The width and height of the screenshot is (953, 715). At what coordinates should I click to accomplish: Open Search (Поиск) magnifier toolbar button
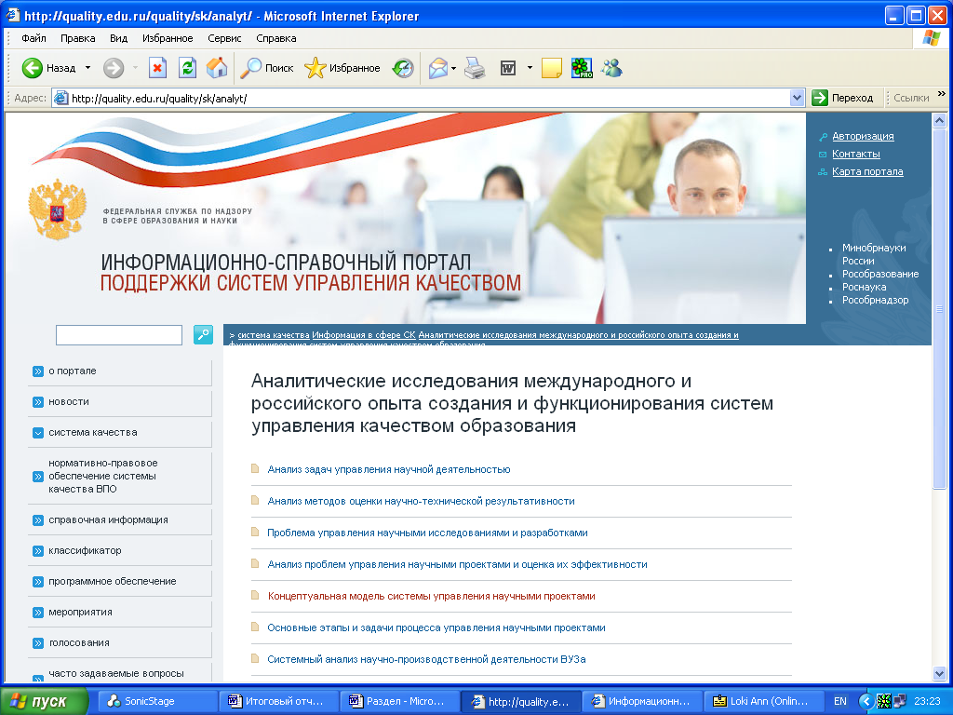[267, 68]
